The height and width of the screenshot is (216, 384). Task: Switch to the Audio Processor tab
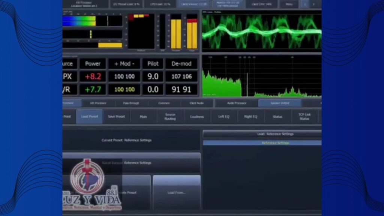point(237,103)
